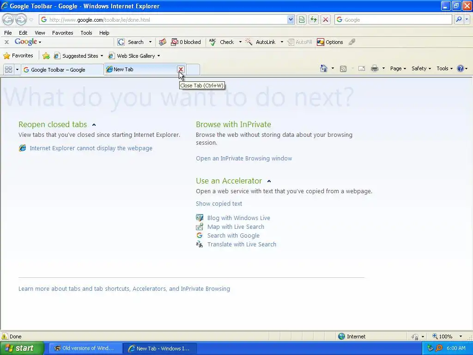
Task: Open Suggested Sites in the favorites bar
Action: pyautogui.click(x=78, y=56)
